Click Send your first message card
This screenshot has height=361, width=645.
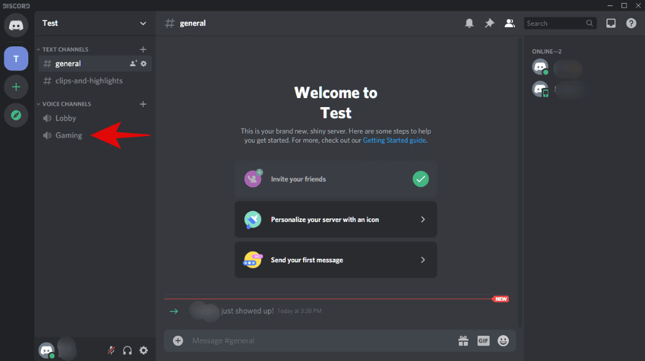point(335,260)
